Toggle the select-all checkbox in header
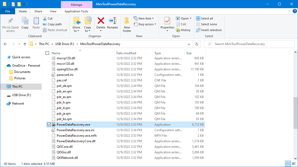 (x=47, y=53)
